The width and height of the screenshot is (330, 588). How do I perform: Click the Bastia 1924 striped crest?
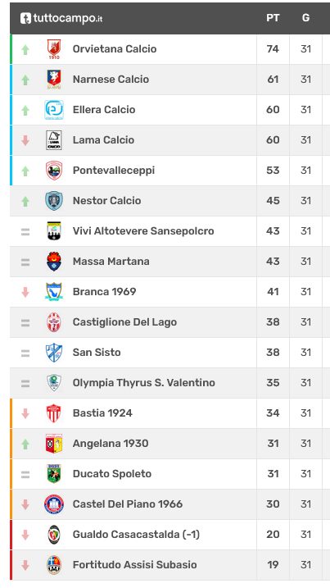[54, 413]
